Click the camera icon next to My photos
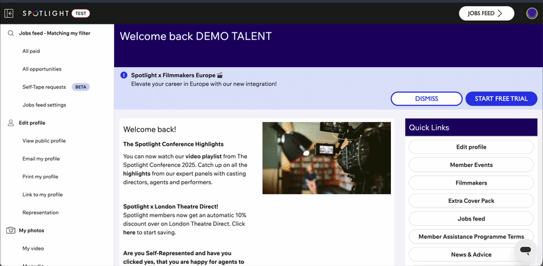Image resolution: width=543 pixels, height=266 pixels. 11,230
